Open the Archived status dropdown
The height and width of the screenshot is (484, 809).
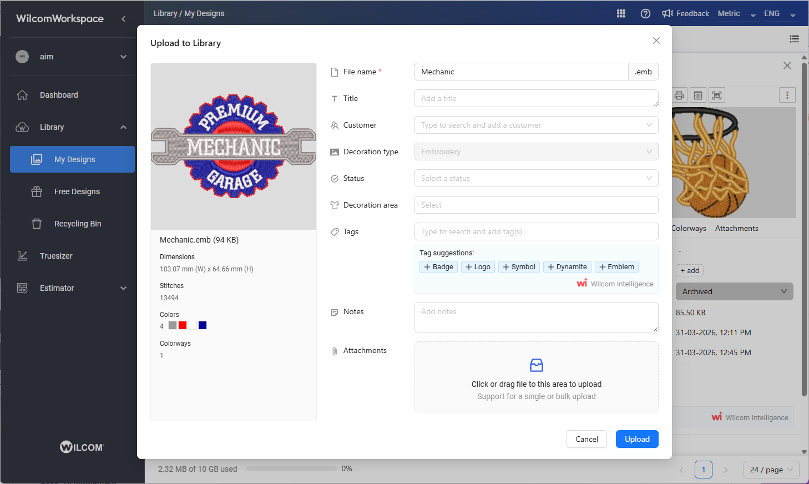point(734,291)
